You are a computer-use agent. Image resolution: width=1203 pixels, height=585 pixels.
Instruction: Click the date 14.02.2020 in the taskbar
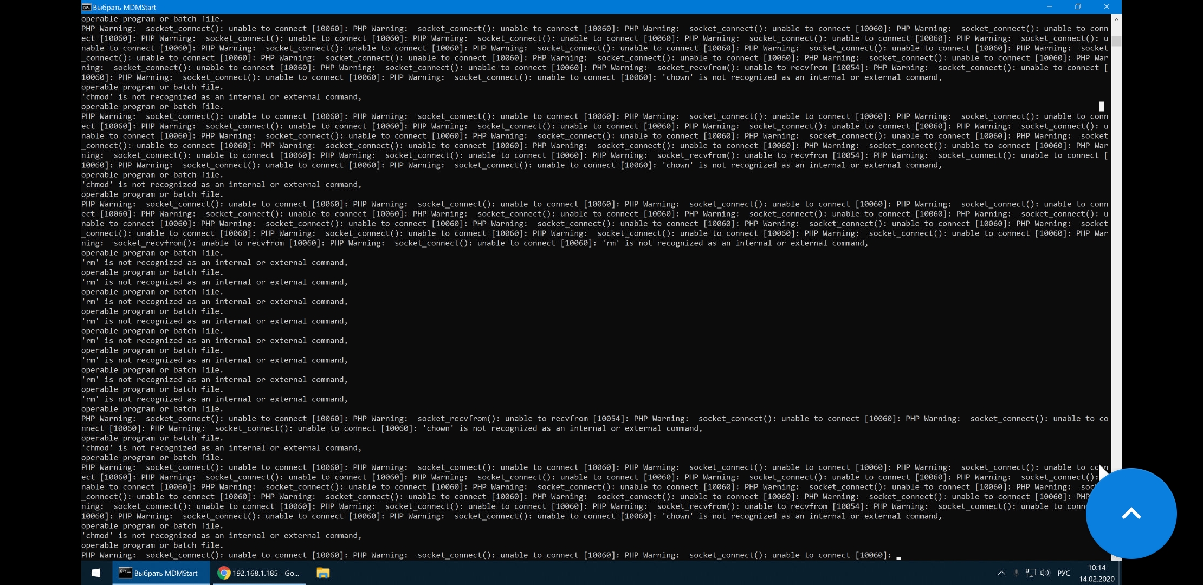[1096, 578]
